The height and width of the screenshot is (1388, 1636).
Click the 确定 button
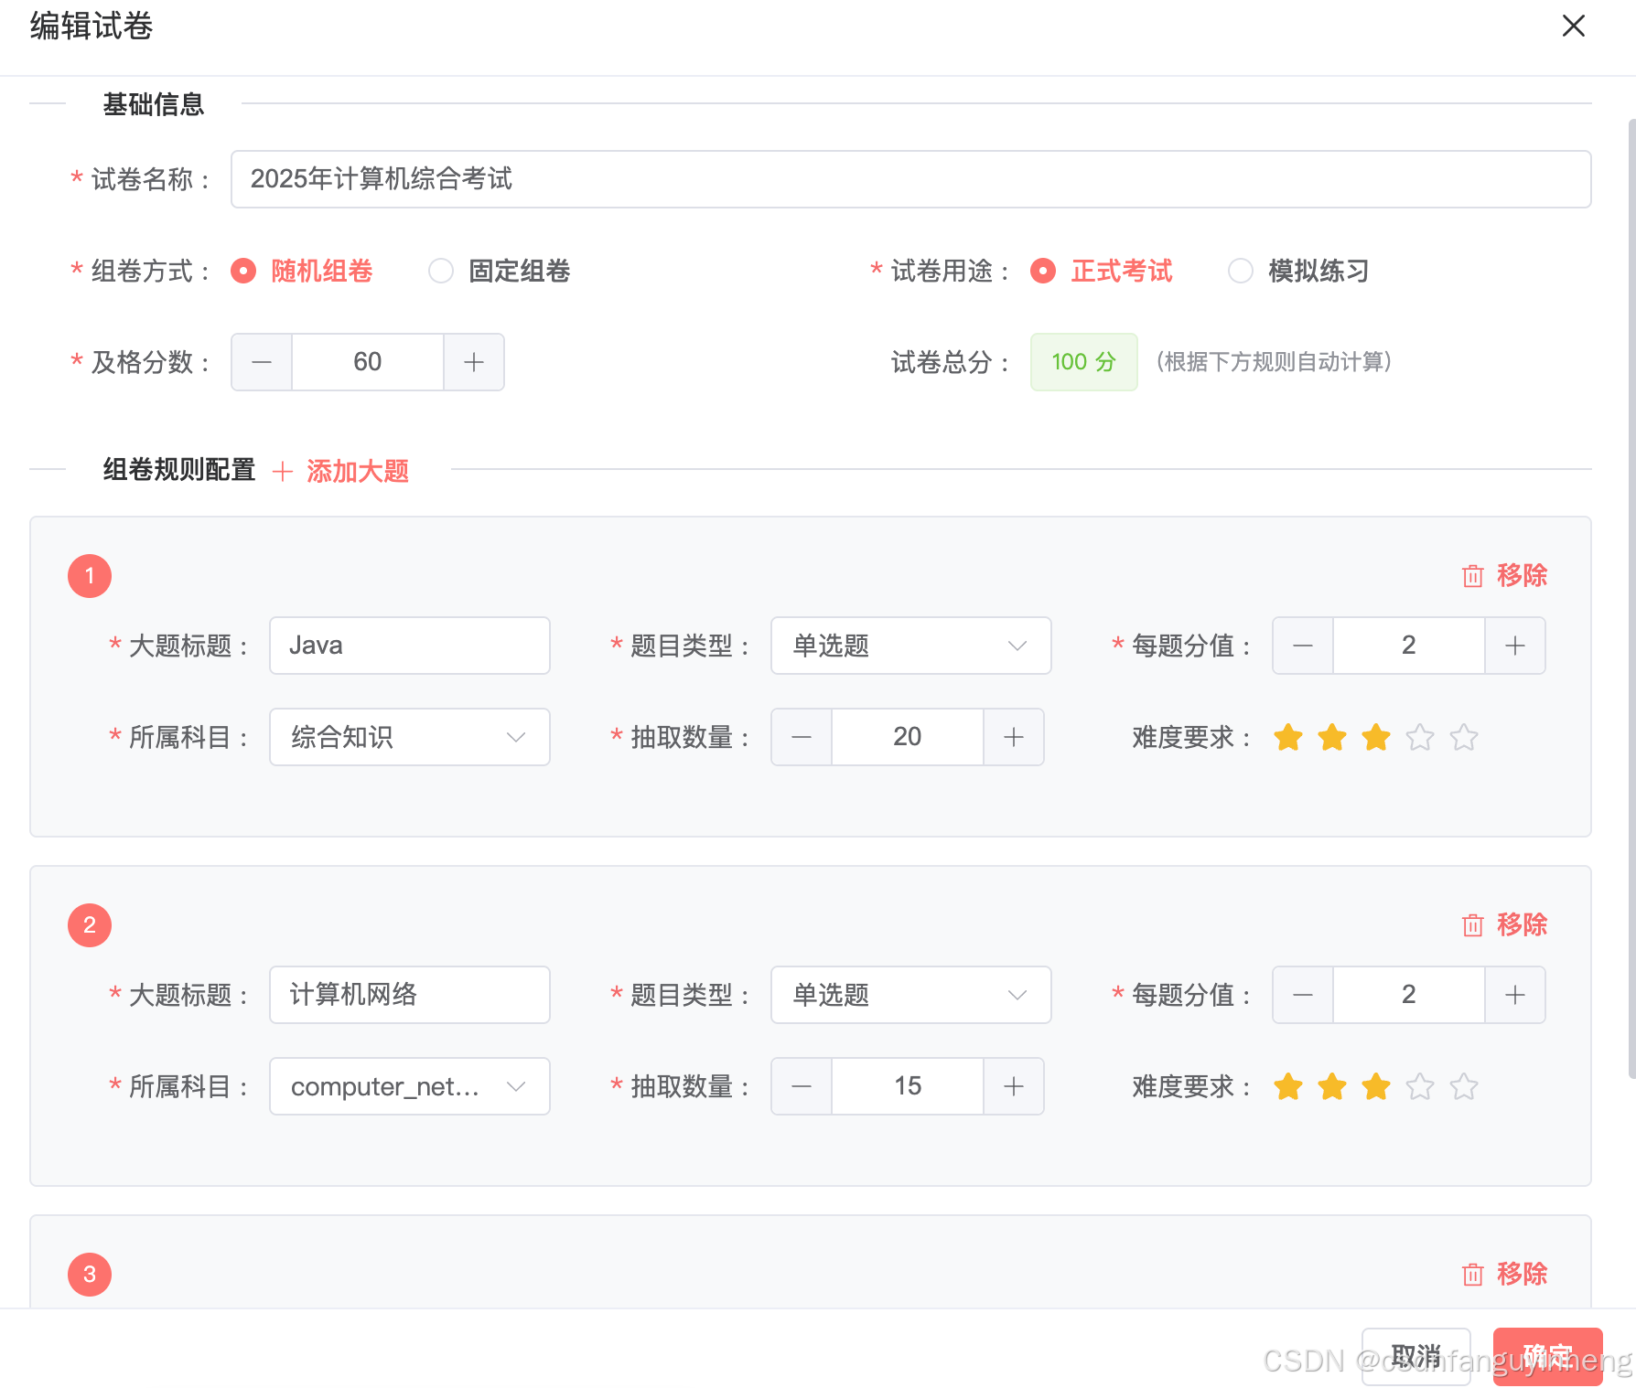pos(1548,1356)
